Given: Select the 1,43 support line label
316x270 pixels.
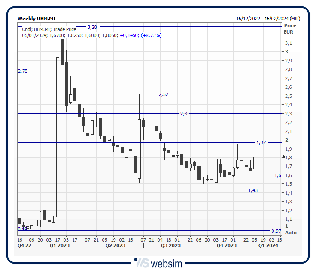Looking at the screenshot, I should pos(252,190).
